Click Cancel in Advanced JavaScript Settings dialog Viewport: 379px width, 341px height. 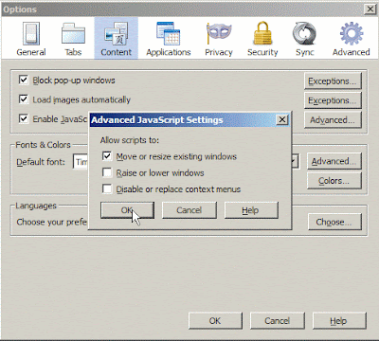click(x=189, y=210)
